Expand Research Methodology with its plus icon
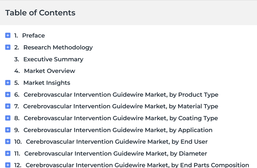Image resolution: width=257 pixels, height=168 pixels. (8, 47)
